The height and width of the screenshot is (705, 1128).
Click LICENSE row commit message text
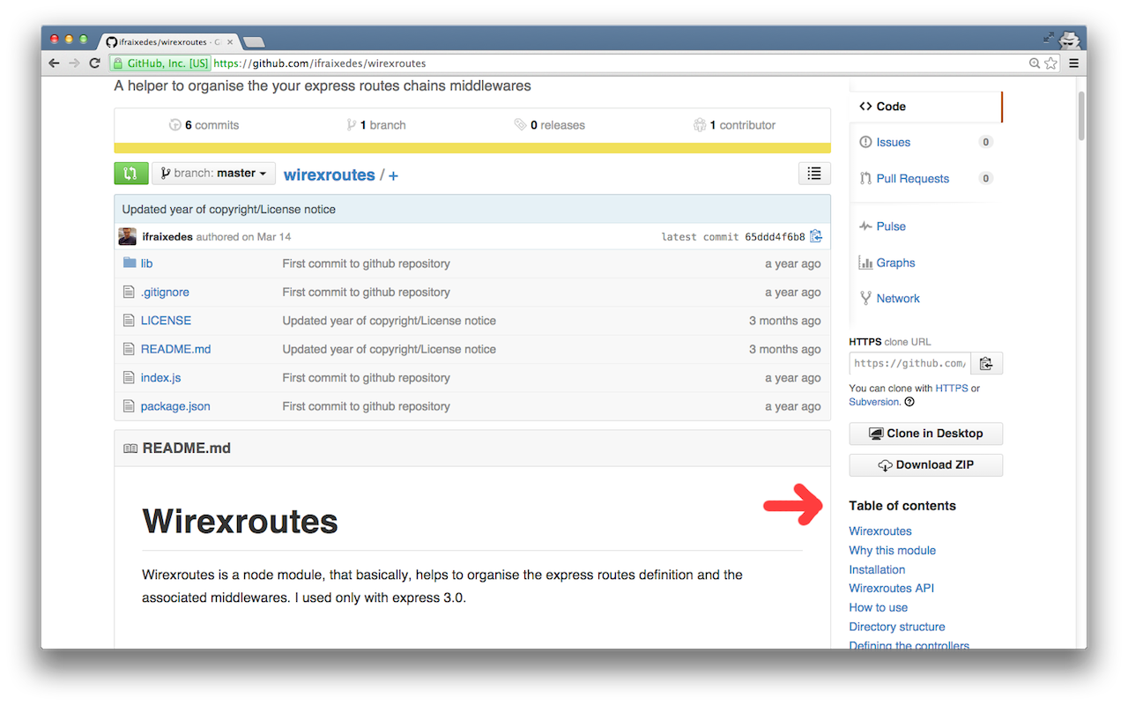(389, 321)
